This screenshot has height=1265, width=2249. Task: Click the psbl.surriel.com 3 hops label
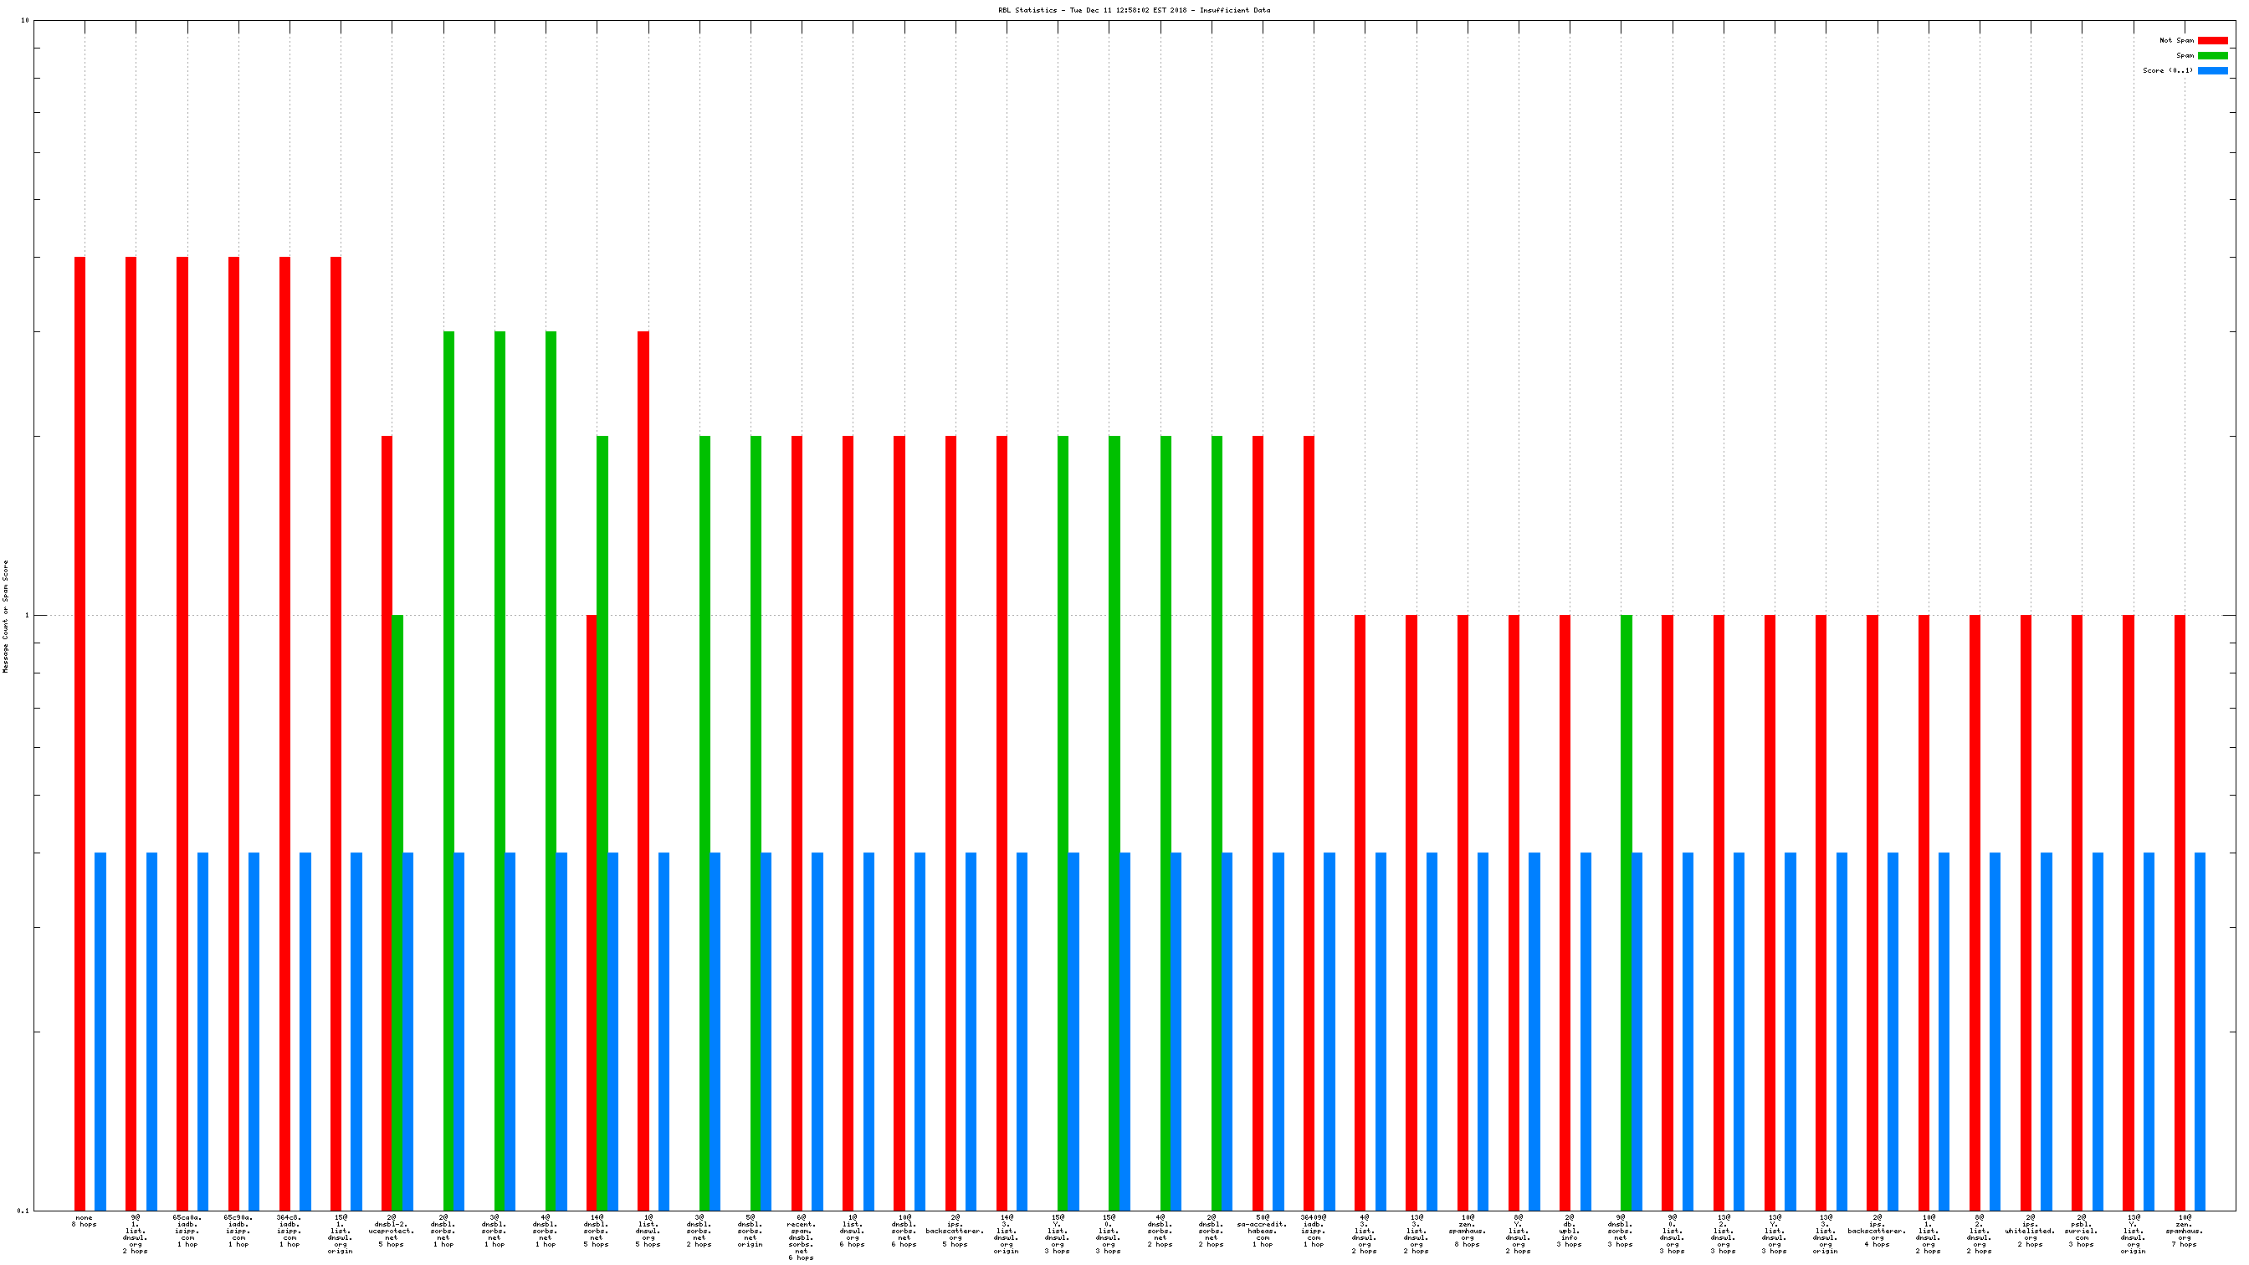2081,1230
